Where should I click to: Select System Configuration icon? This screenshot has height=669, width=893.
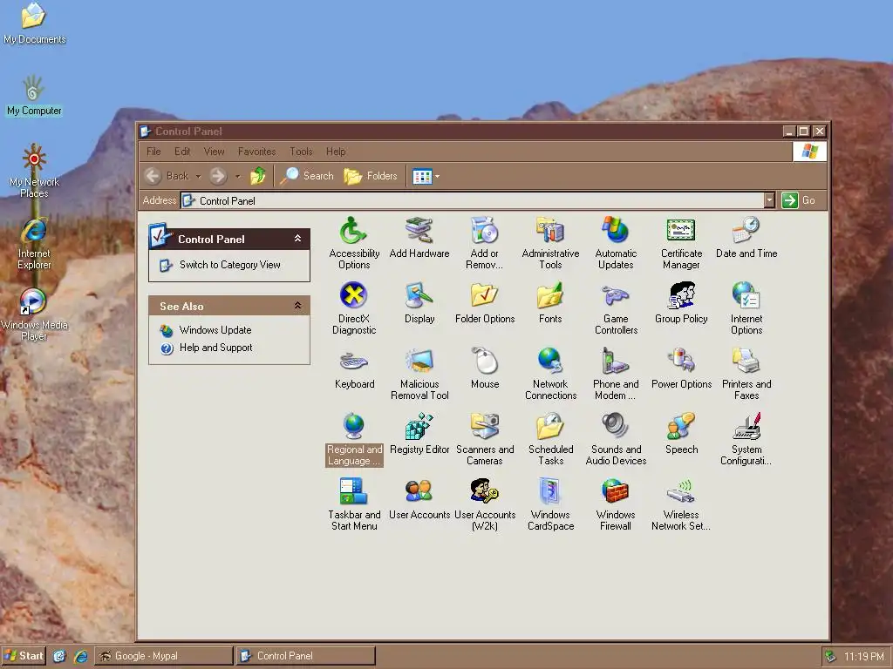[746, 439]
